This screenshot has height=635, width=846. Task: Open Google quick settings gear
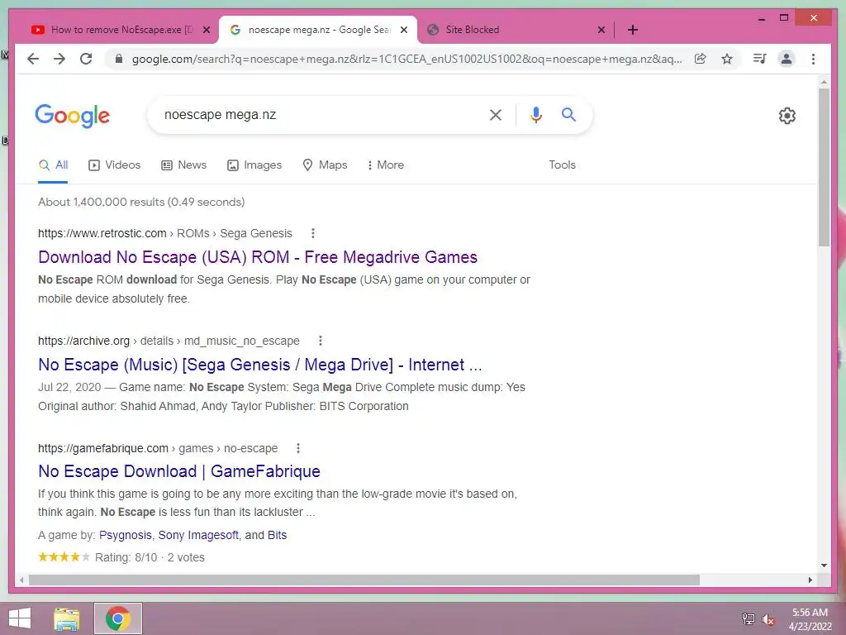pyautogui.click(x=787, y=116)
